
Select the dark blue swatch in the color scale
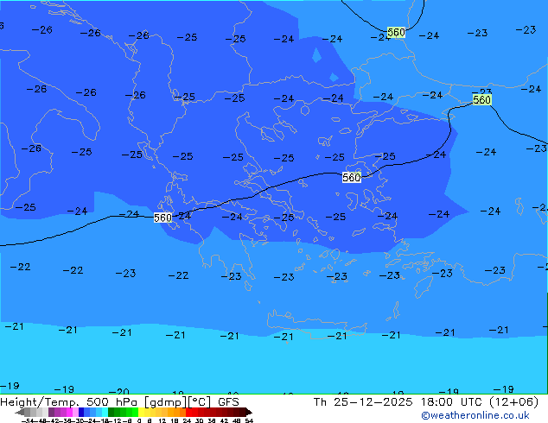pyautogui.click(x=81, y=412)
